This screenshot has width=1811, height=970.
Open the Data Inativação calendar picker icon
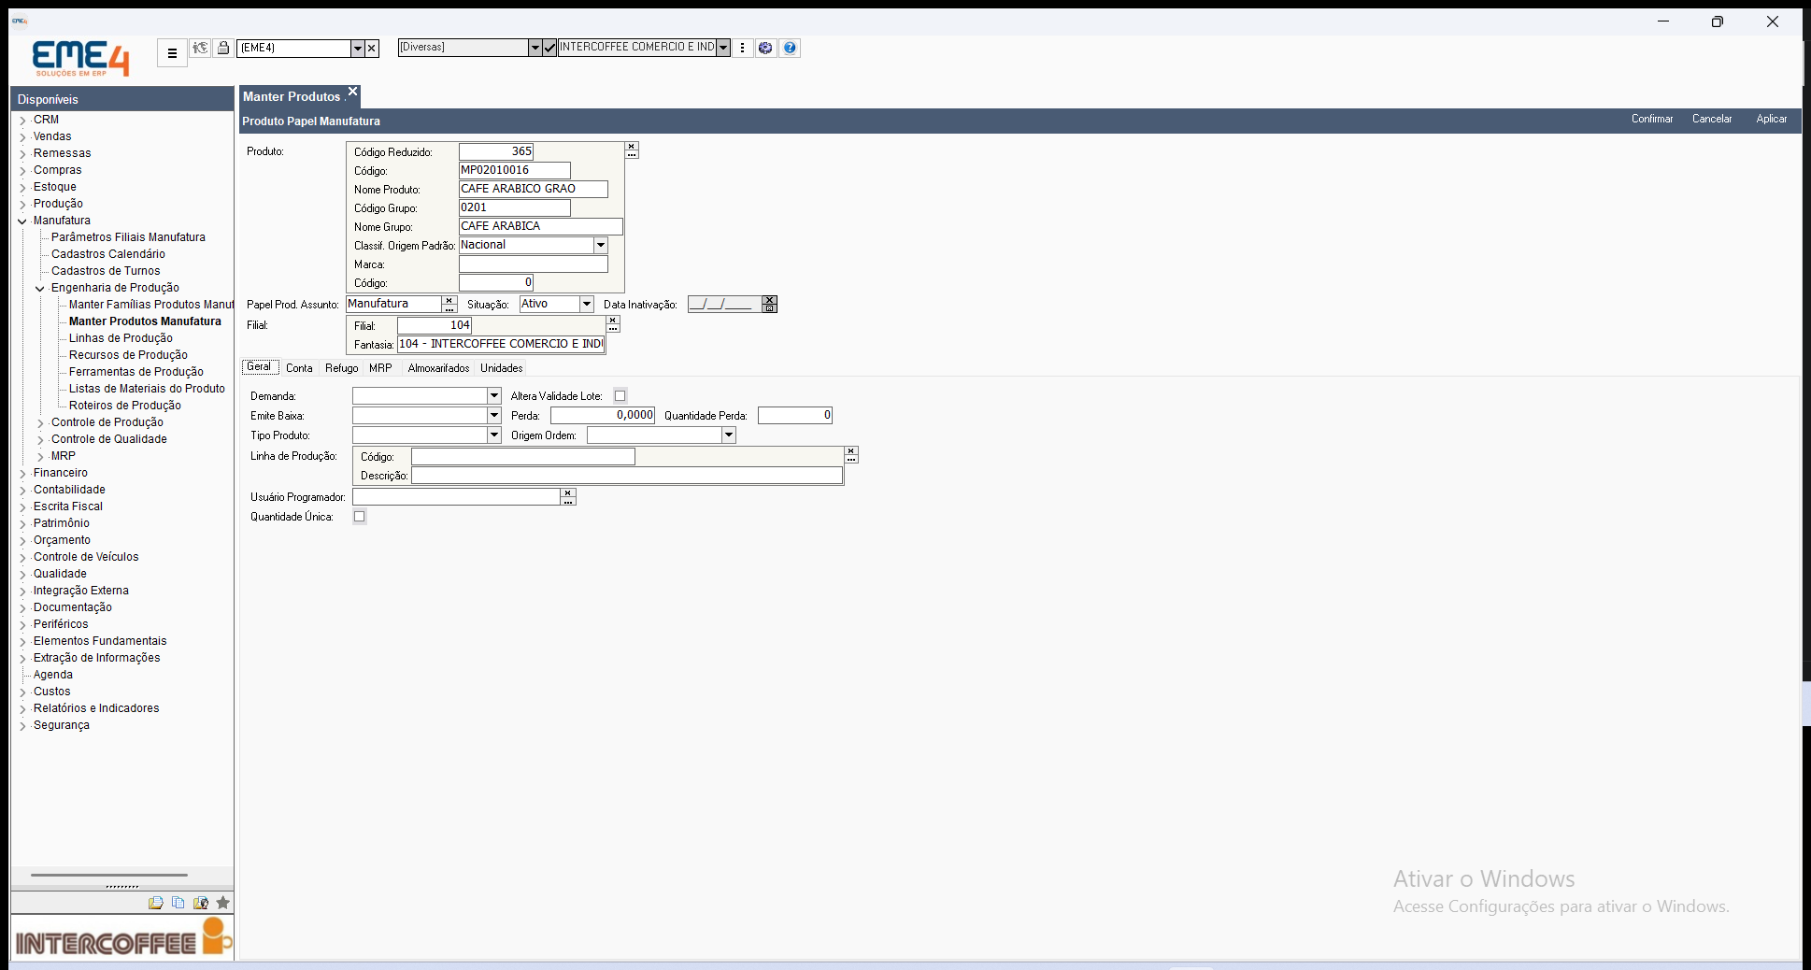click(x=769, y=304)
